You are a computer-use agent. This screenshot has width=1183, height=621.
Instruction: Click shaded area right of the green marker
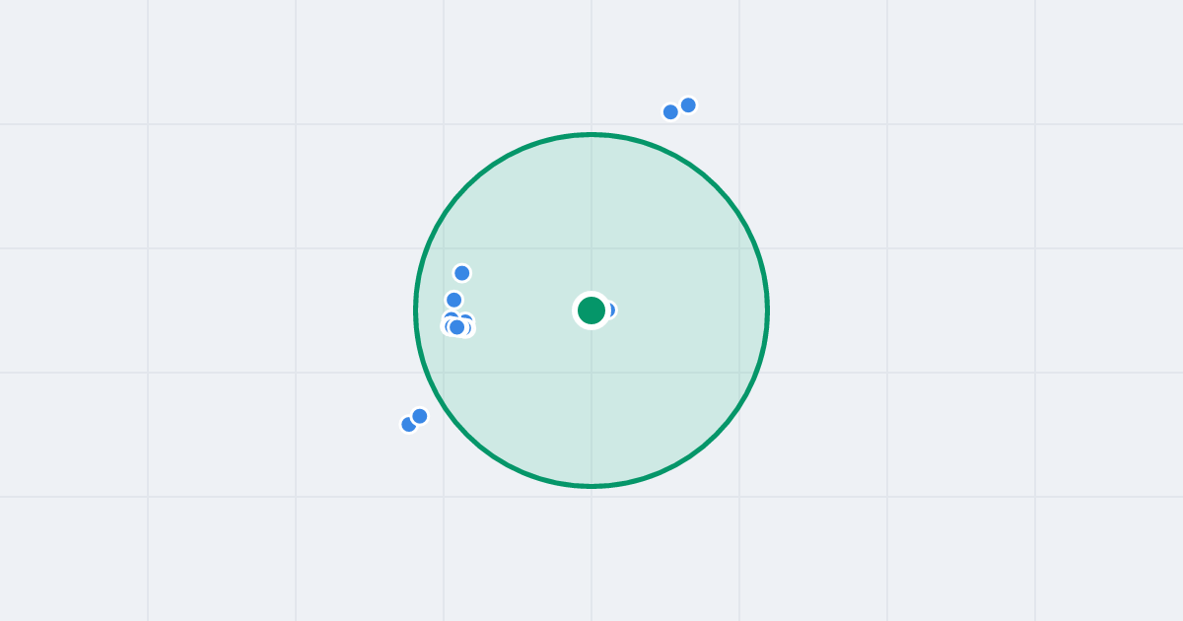pyautogui.click(x=690, y=310)
